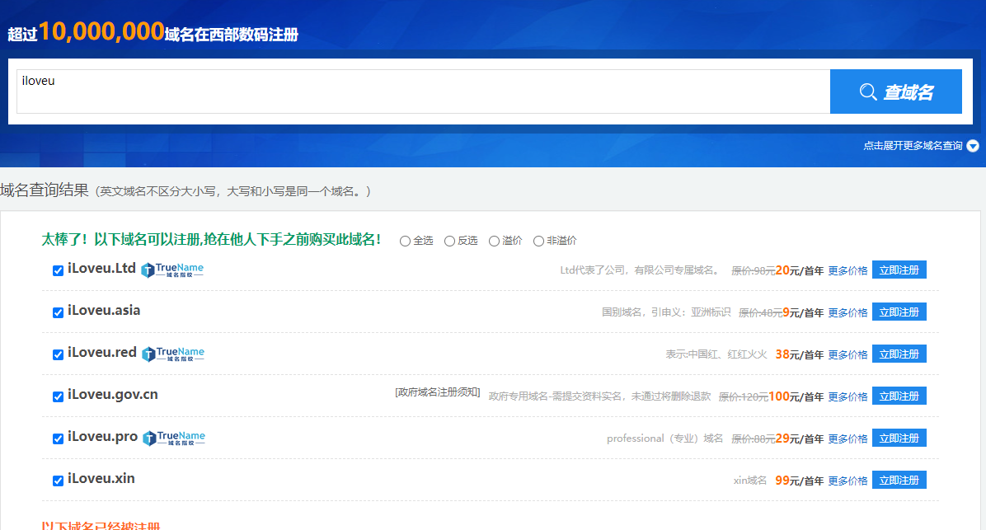Open the [政府域名注册须知] notice link
This screenshot has height=530, width=986.
pyautogui.click(x=438, y=392)
